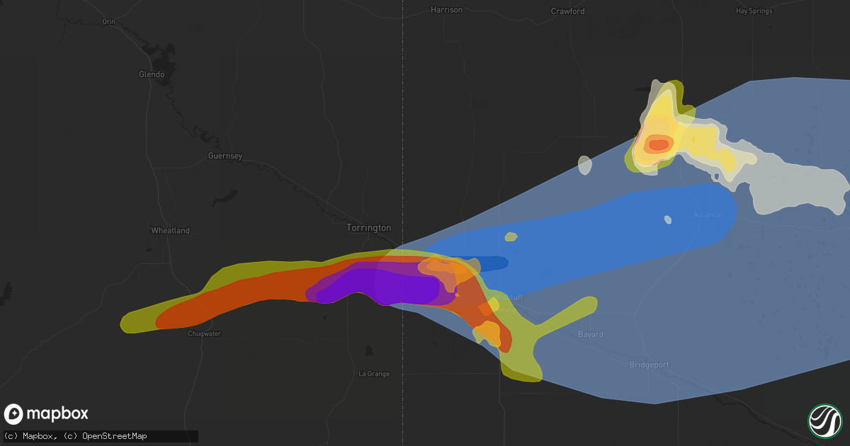Select the Crawford town label
850x446 pixels.
[x=568, y=11]
